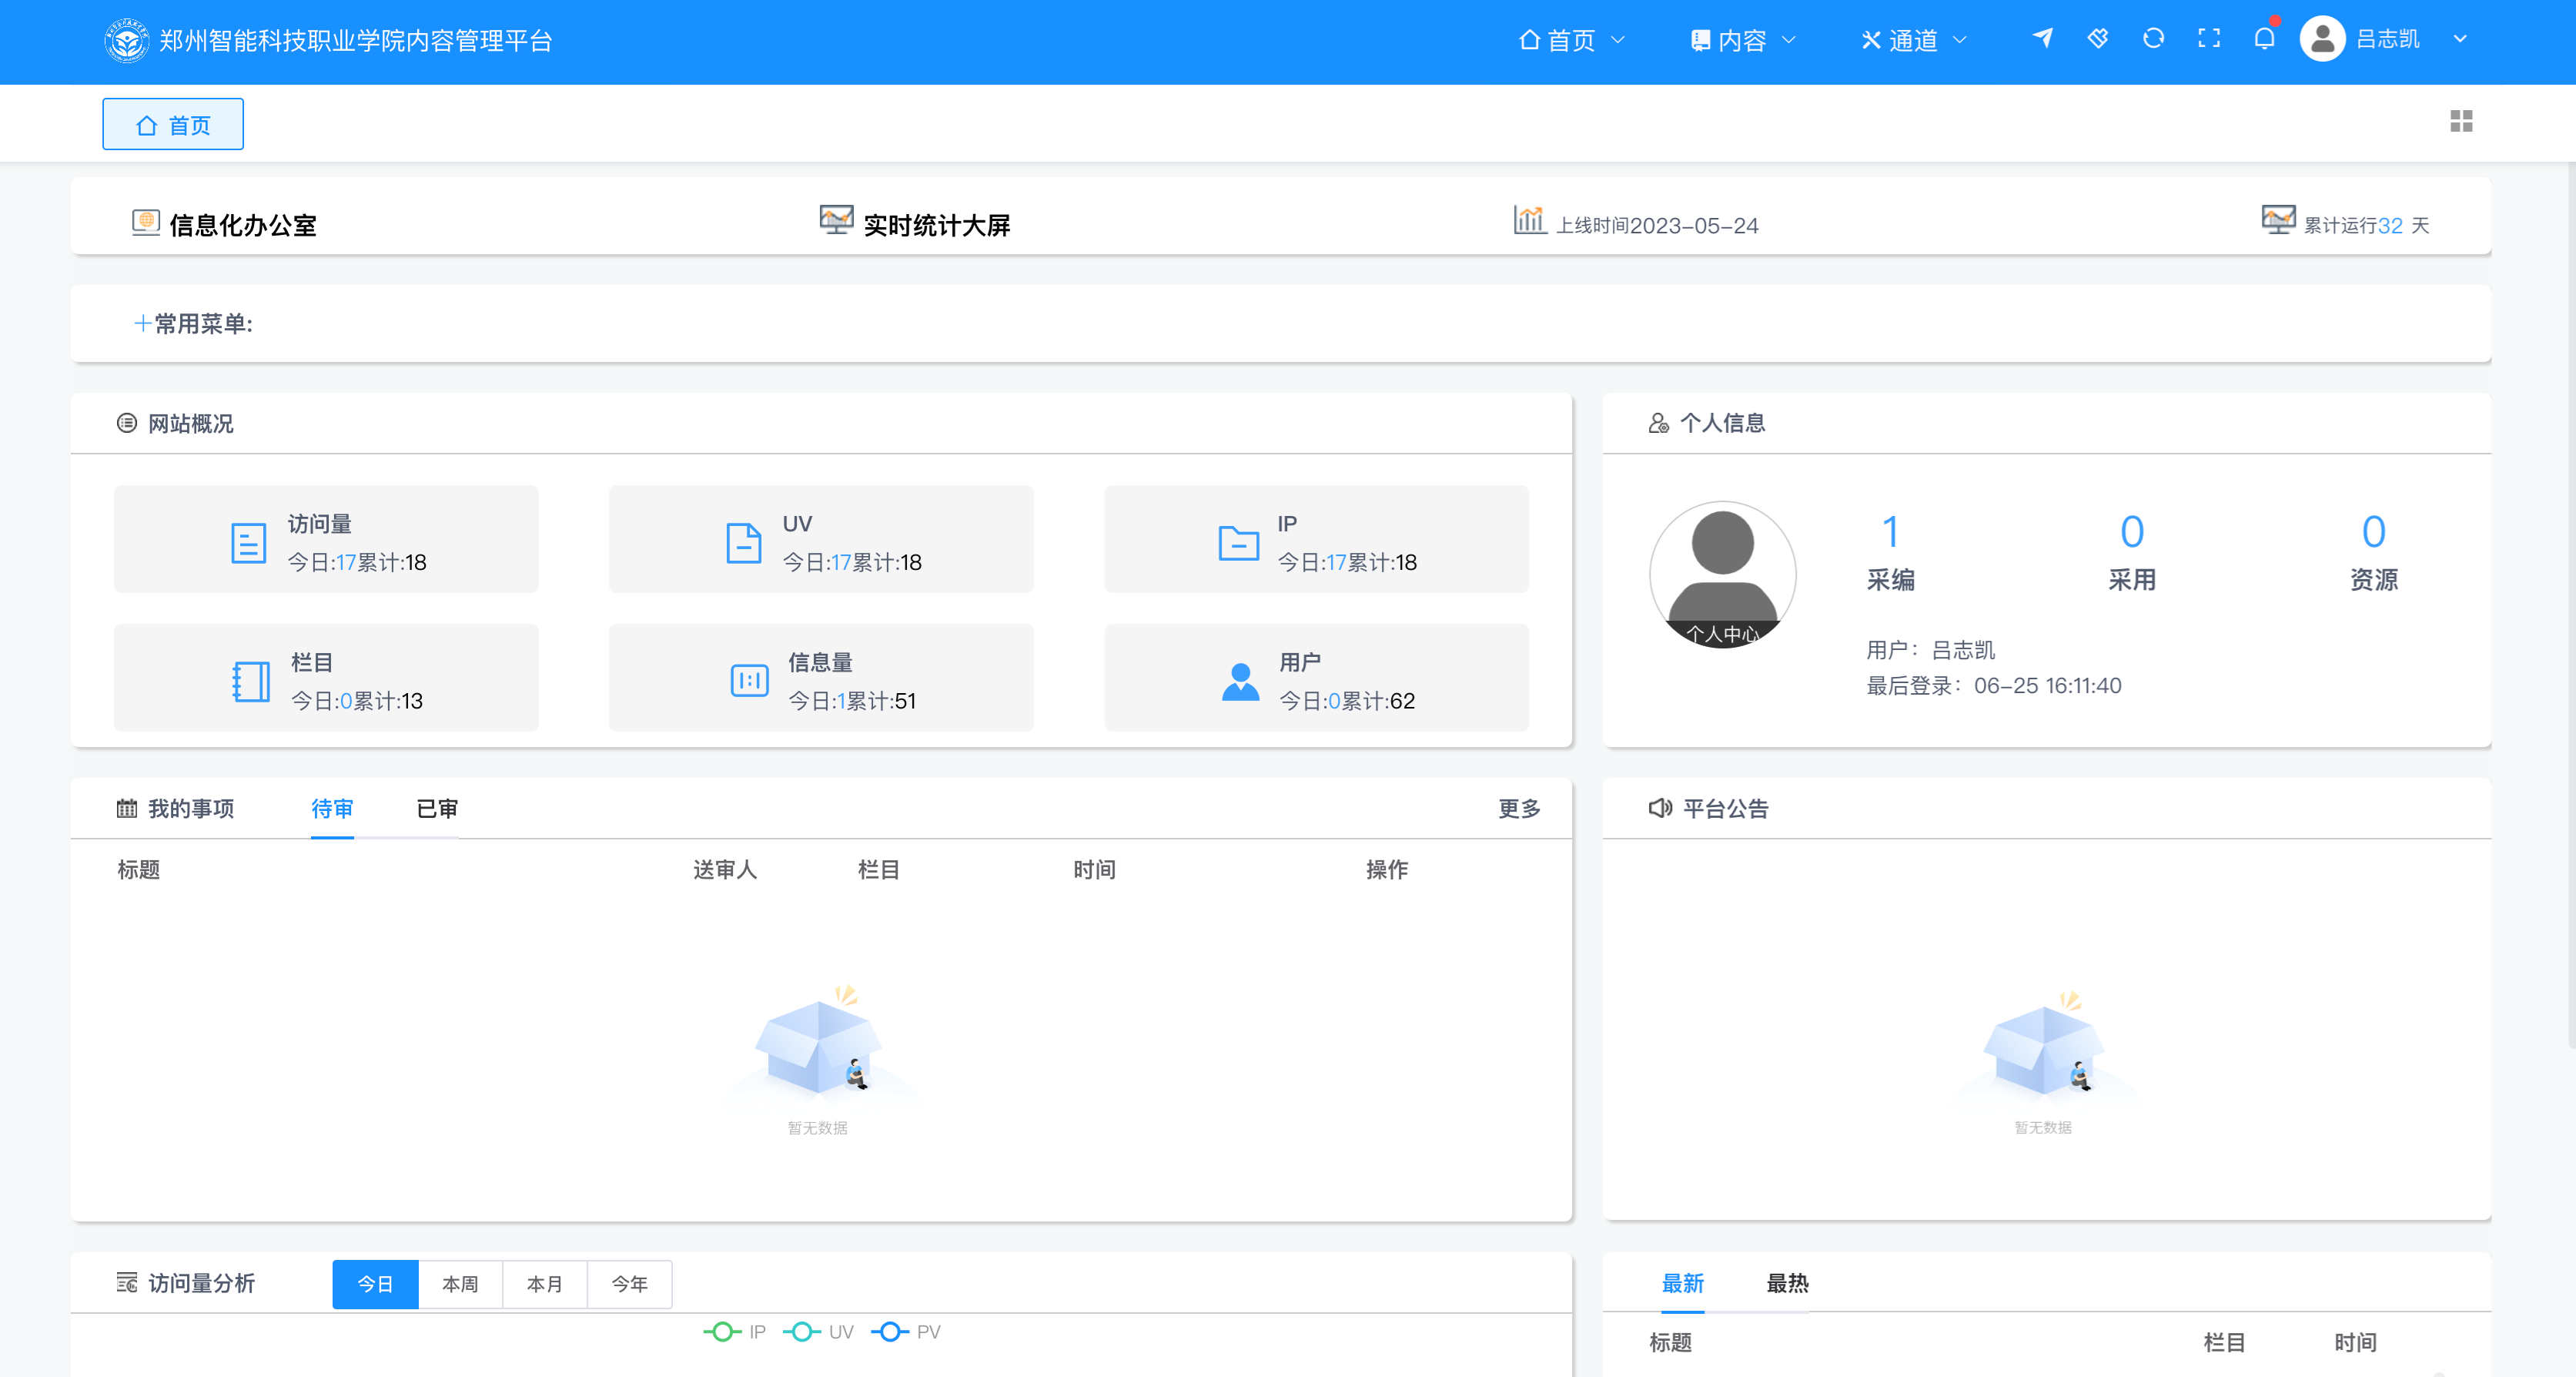
Task: Click the refresh icon in top bar
Action: tap(2153, 39)
